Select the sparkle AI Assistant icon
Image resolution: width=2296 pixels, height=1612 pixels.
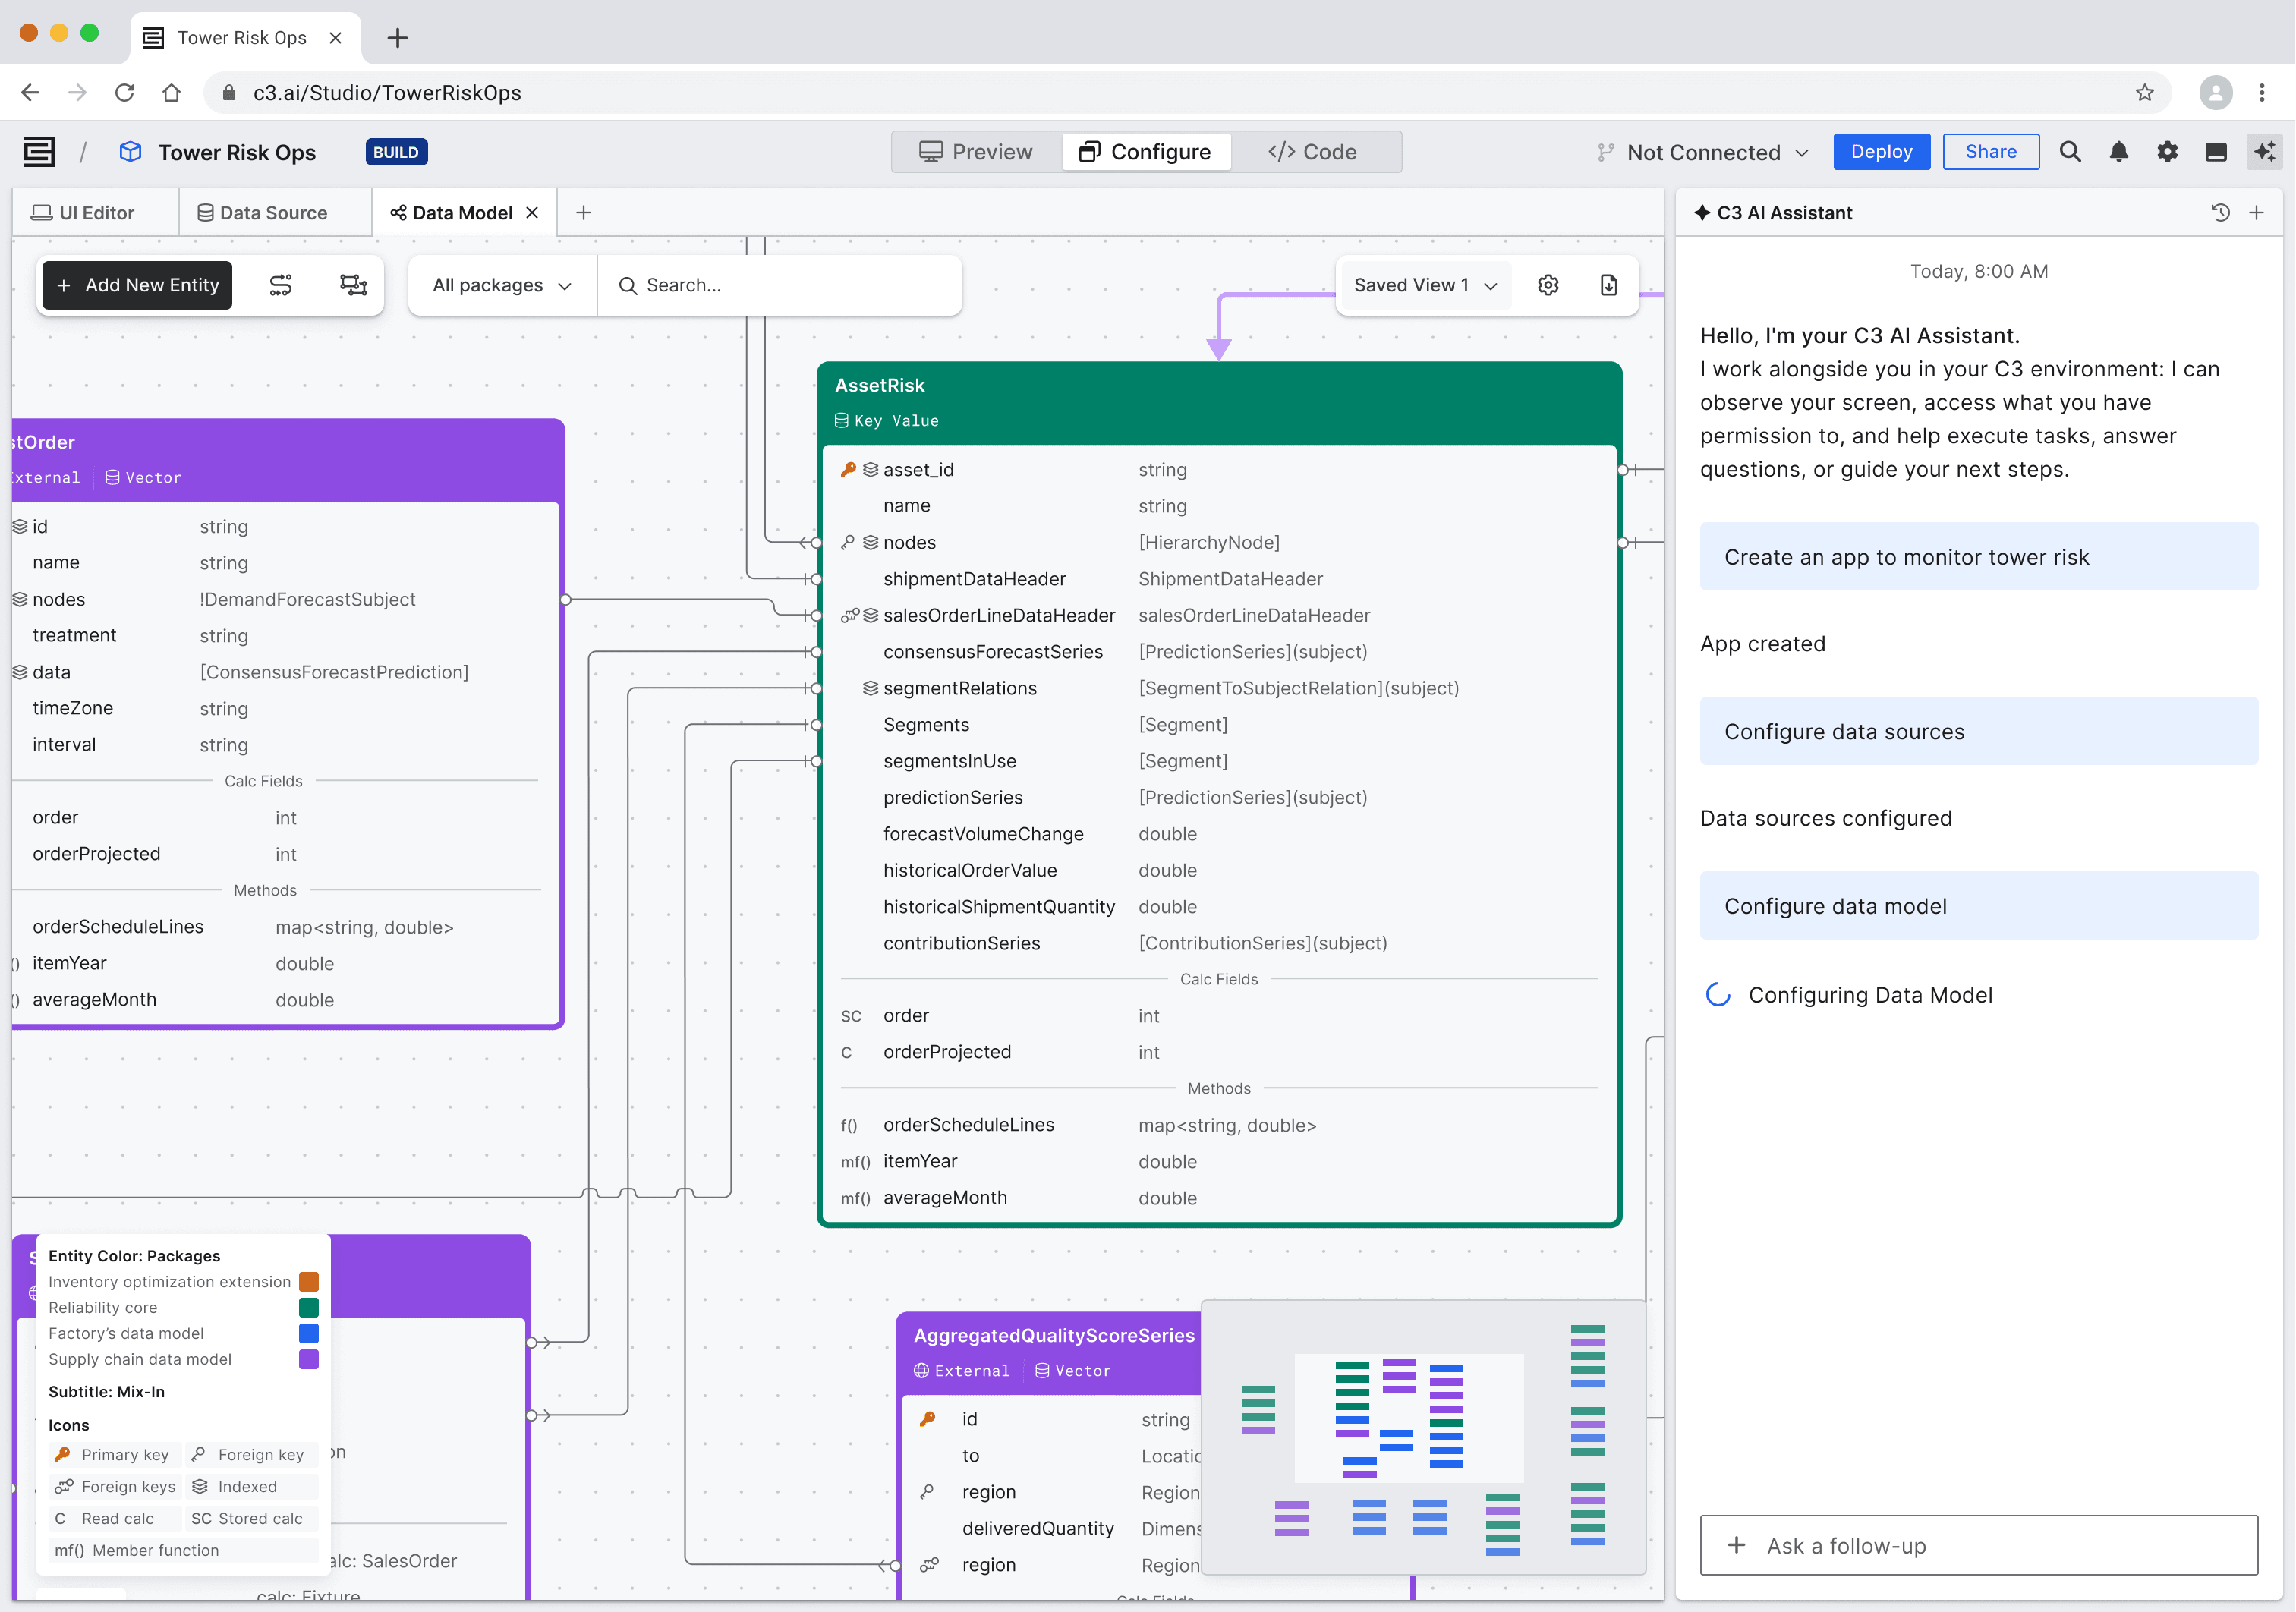tap(2264, 151)
